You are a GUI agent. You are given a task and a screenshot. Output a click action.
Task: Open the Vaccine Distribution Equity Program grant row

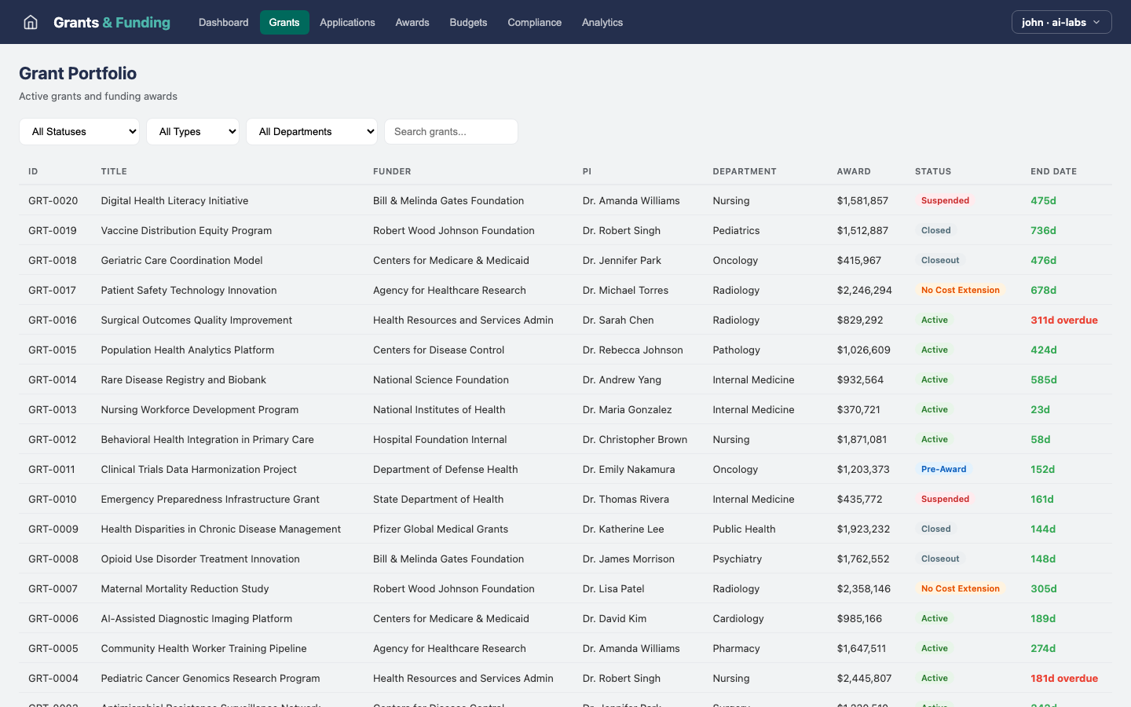pos(185,230)
